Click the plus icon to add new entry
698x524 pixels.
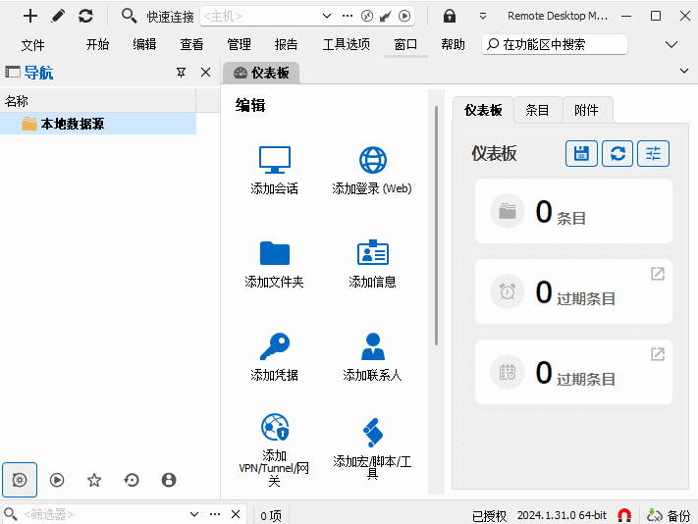point(30,16)
